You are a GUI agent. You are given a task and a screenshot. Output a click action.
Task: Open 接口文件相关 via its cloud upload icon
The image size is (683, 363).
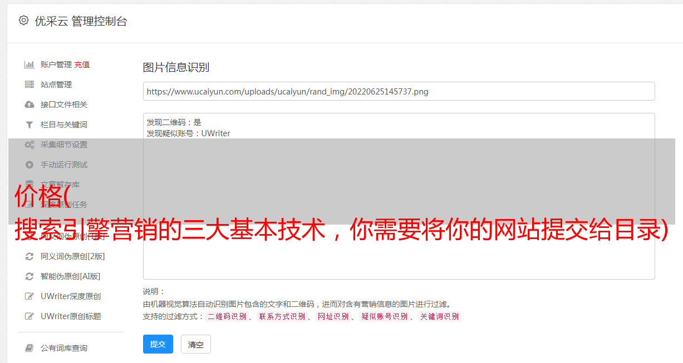(30, 105)
